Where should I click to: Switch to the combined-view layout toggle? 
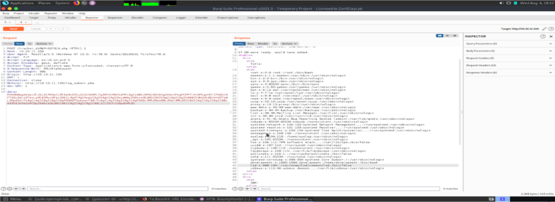[455, 36]
